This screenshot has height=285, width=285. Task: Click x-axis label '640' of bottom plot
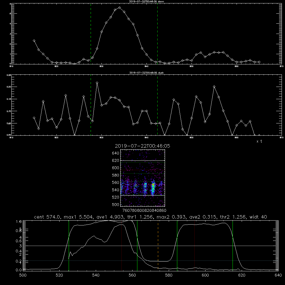(x=278, y=275)
